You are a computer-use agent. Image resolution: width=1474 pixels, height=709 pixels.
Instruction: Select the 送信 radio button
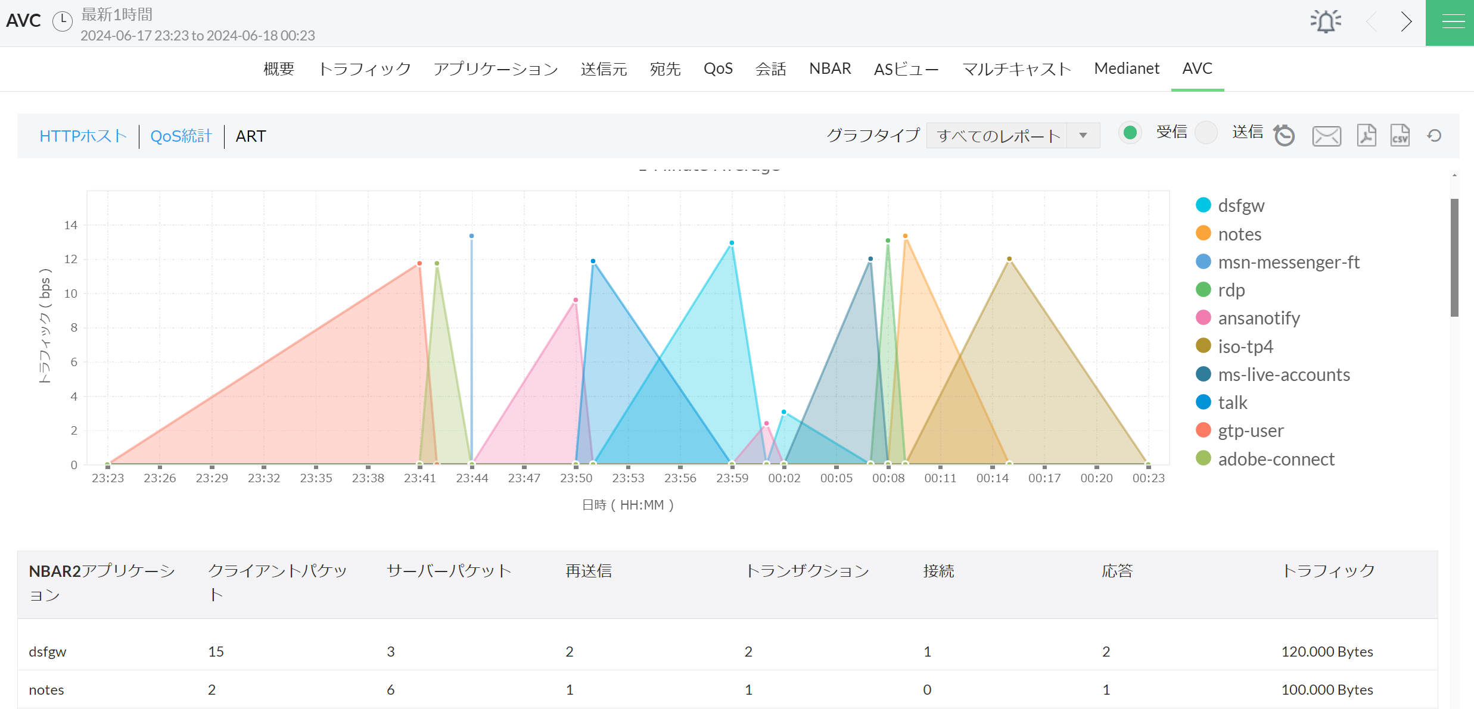pyautogui.click(x=1206, y=133)
